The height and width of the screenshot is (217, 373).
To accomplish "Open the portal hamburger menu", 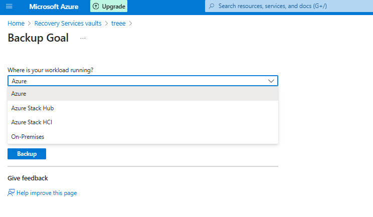I will [9, 7].
